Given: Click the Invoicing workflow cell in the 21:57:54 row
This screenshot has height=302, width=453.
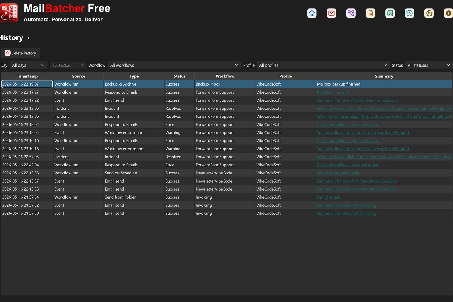Looking at the screenshot, I should pos(225,197).
